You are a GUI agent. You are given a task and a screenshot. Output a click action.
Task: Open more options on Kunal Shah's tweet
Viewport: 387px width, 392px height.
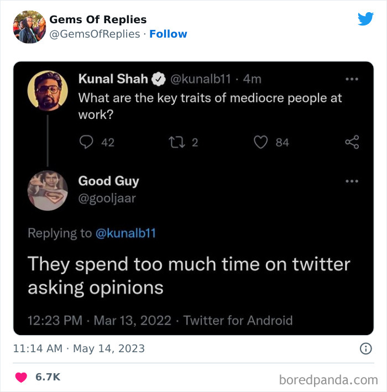pyautogui.click(x=352, y=79)
